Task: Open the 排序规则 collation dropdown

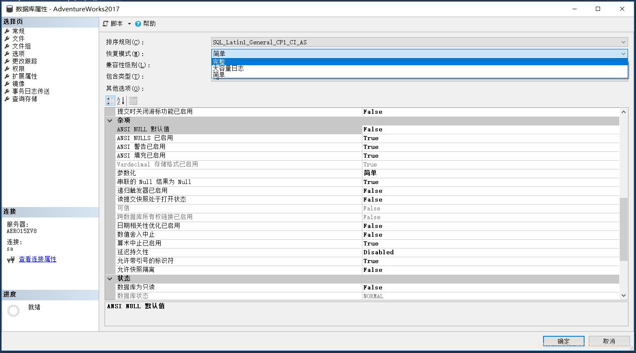Action: [623, 42]
